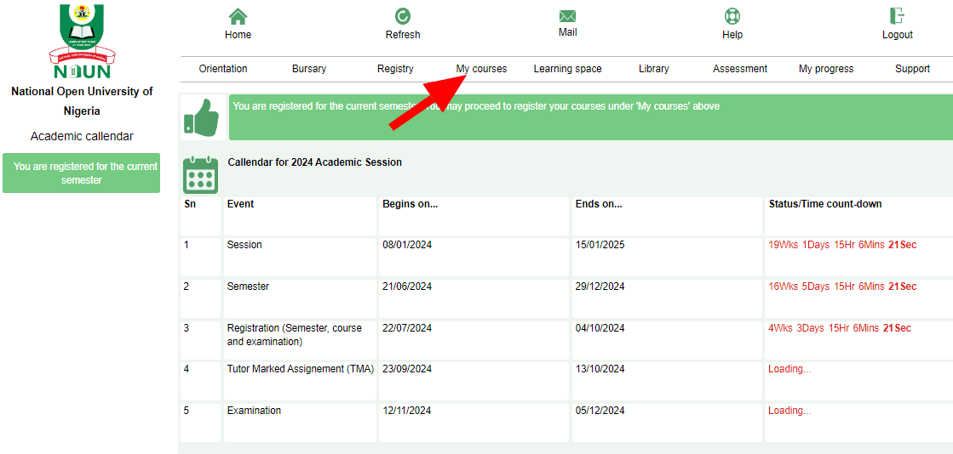Click the green registration notice banner
The height and width of the screenshot is (454, 953).
pyautogui.click(x=591, y=117)
